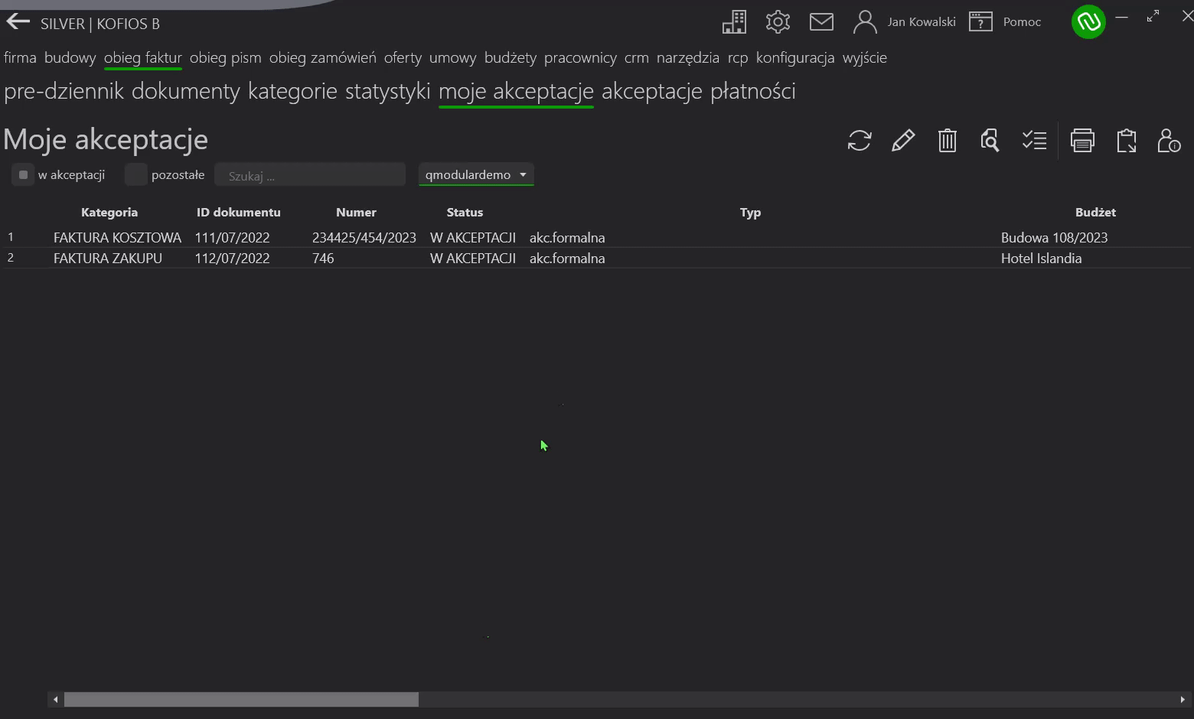Open the 'budżety' menu
1194x719 pixels.
[x=511, y=57]
